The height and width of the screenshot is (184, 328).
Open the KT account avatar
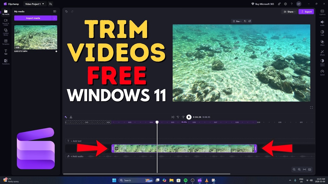pyautogui.click(x=299, y=4)
